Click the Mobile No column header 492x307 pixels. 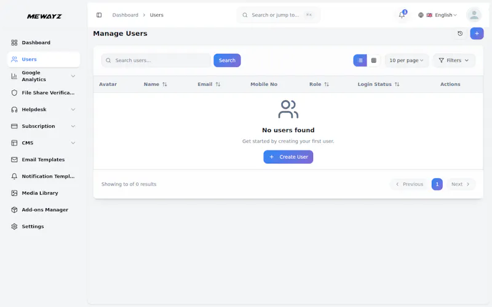coord(264,84)
